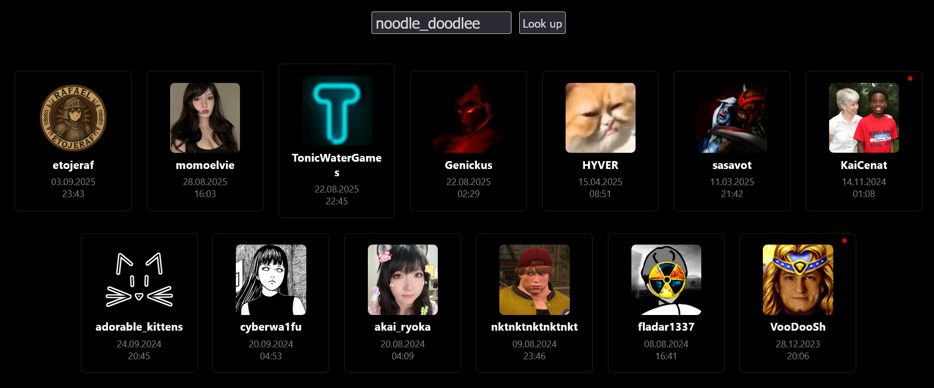This screenshot has height=388, width=934.
Task: Open fladar1337's radiation symbol avatar
Action: 666,280
